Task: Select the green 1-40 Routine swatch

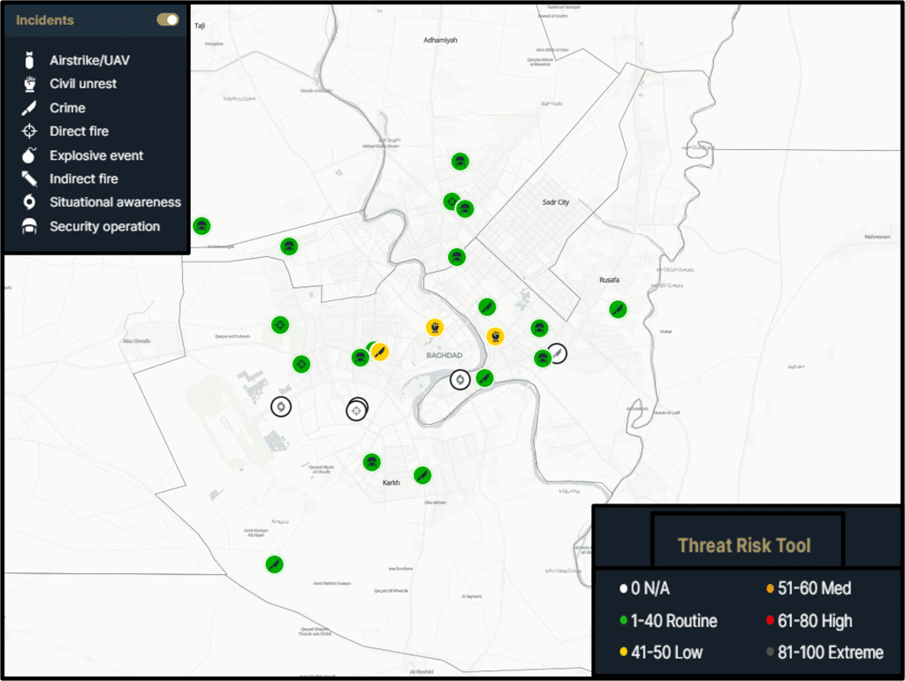Action: click(x=624, y=621)
